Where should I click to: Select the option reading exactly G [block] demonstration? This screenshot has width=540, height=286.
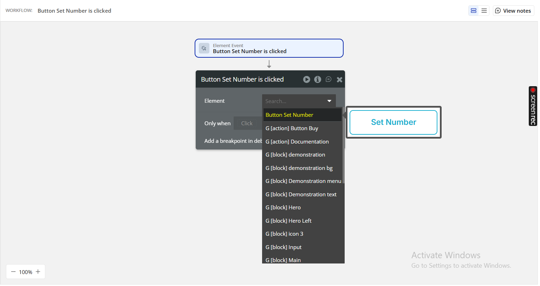[x=302, y=155]
